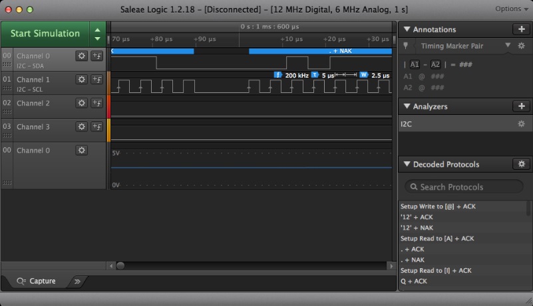
Task: Collapse the Decoded Protocols panel
Action: 406,165
